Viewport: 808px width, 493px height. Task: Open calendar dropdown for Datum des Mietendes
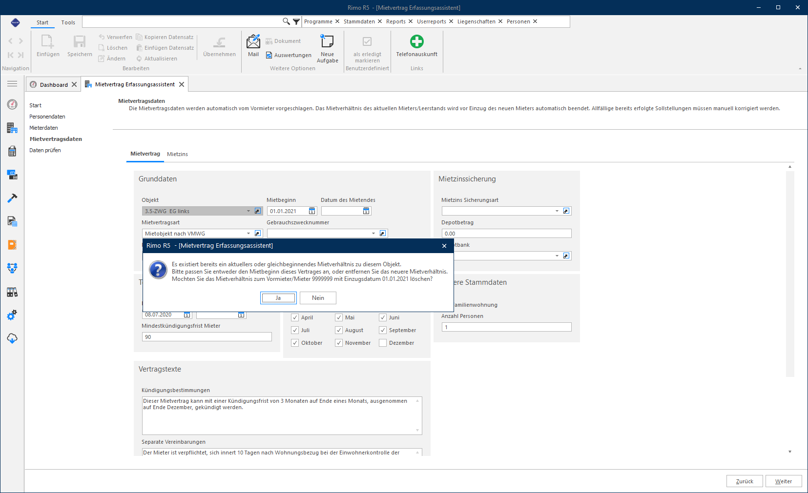(366, 211)
